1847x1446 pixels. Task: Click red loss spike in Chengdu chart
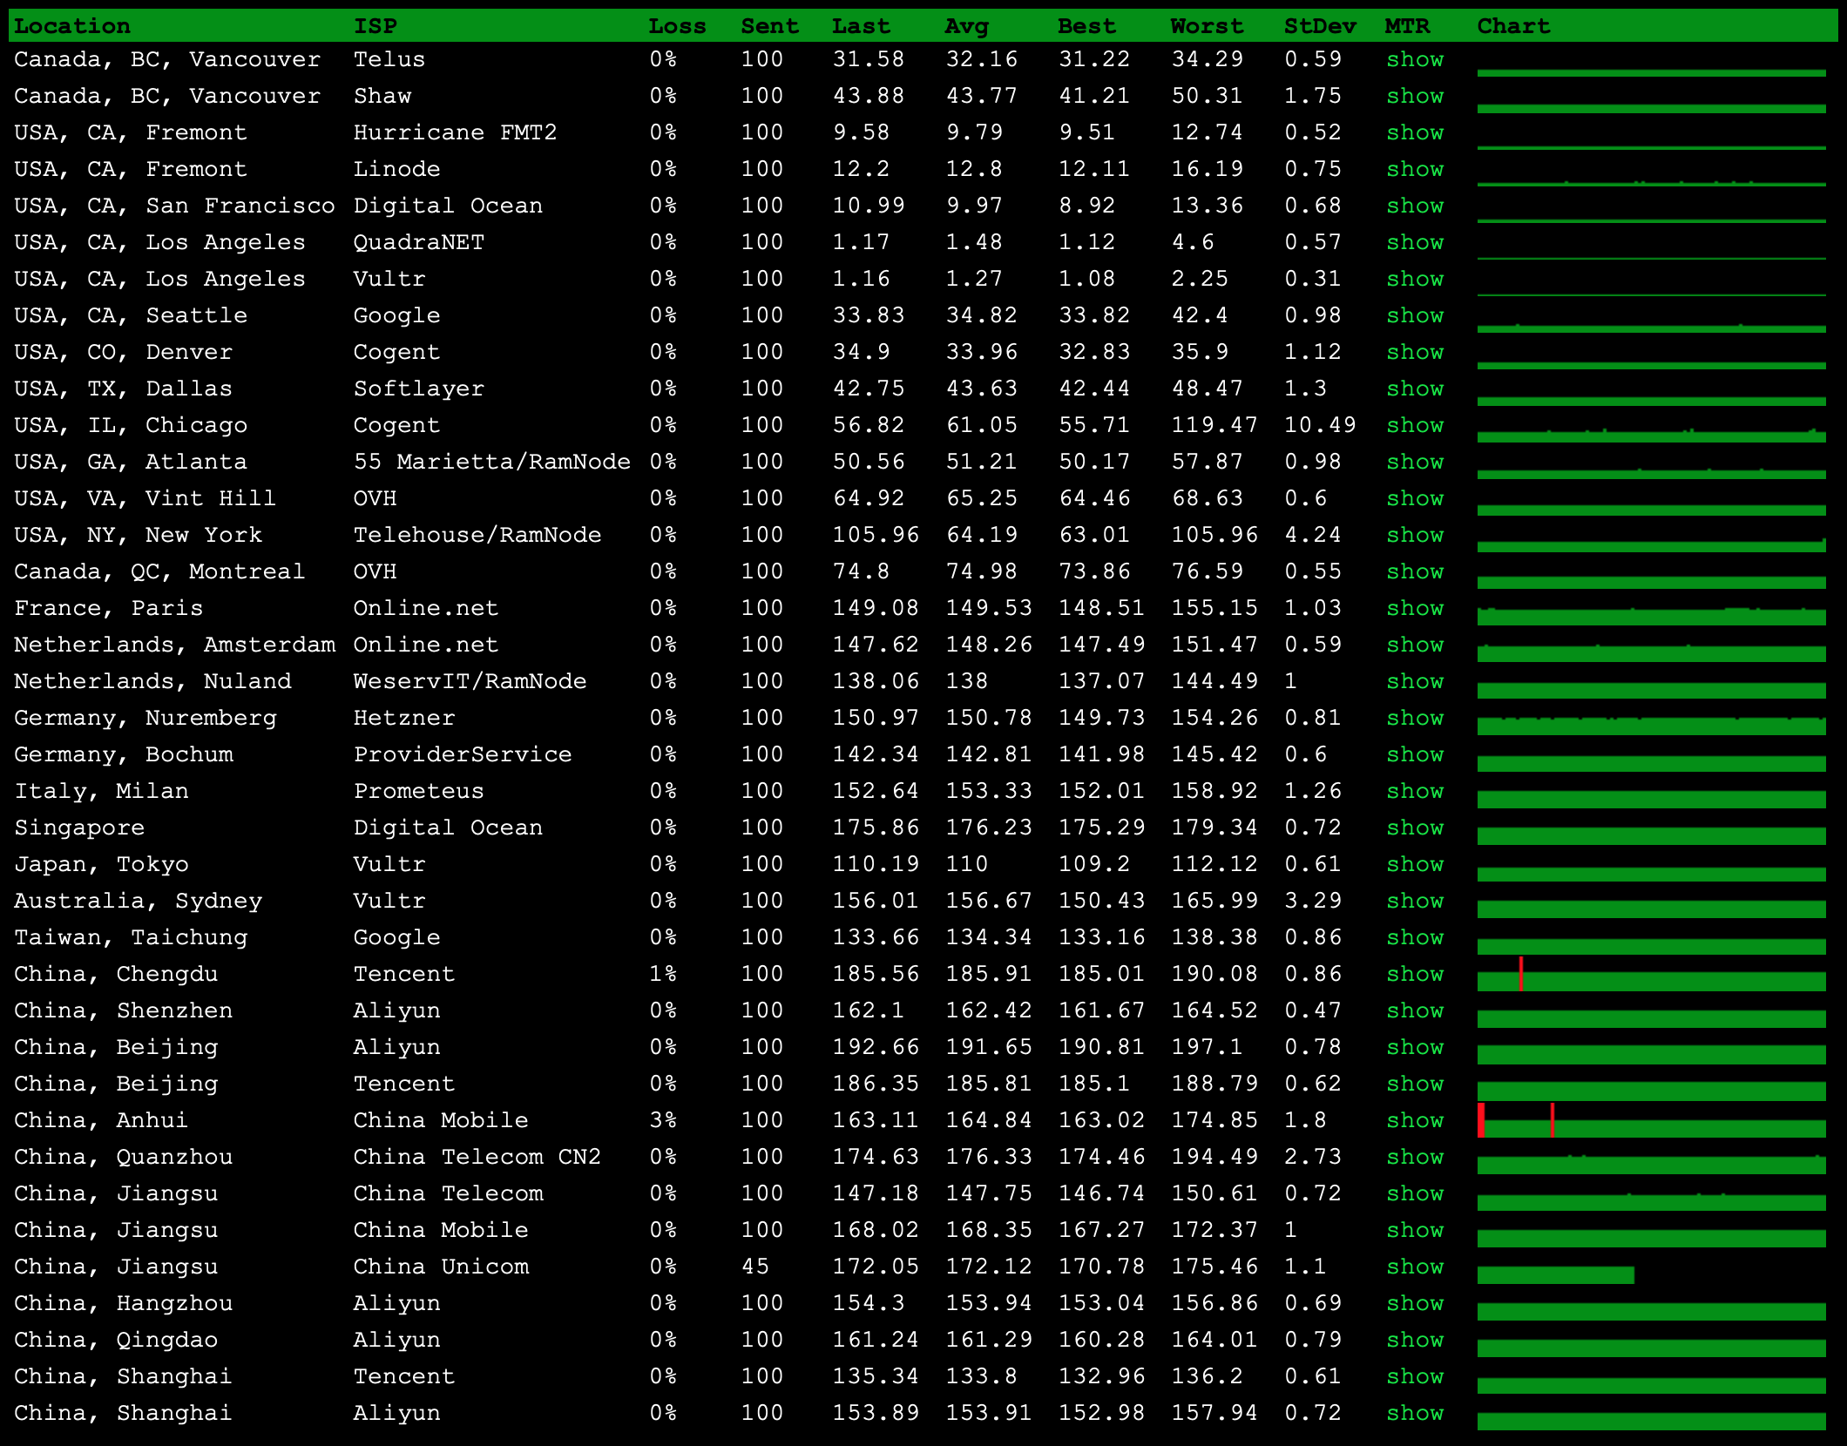pyautogui.click(x=1521, y=973)
